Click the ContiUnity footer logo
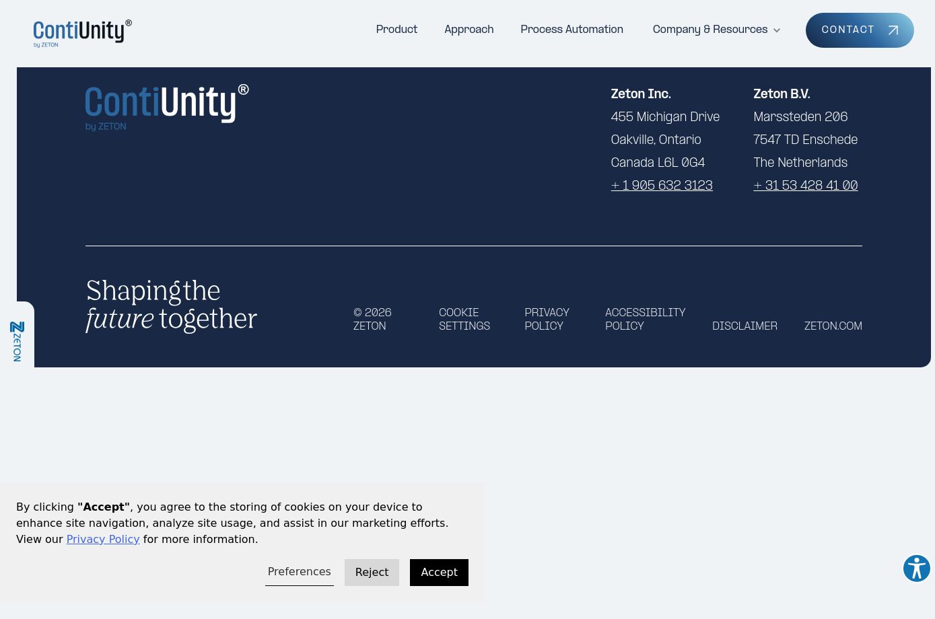Viewport: 935px width, 619px height. coord(167,107)
